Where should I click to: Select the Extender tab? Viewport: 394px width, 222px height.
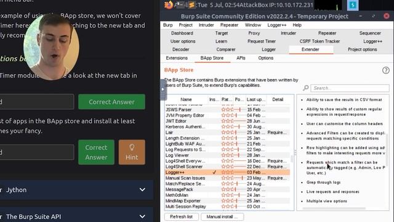(x=310, y=49)
